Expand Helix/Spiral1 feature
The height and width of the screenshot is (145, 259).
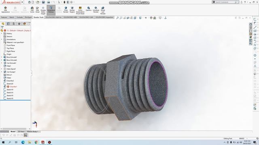(x=2, y=69)
